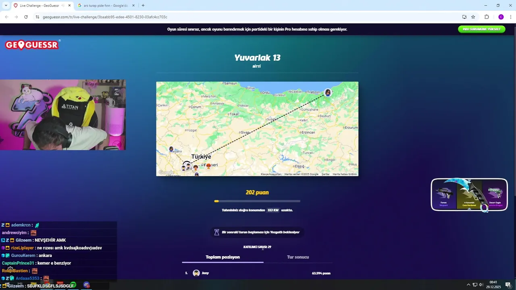This screenshot has width=516, height=290.
Task: Click PRO SÜRÜMÜNE YÜKSELT button
Action: [481, 29]
